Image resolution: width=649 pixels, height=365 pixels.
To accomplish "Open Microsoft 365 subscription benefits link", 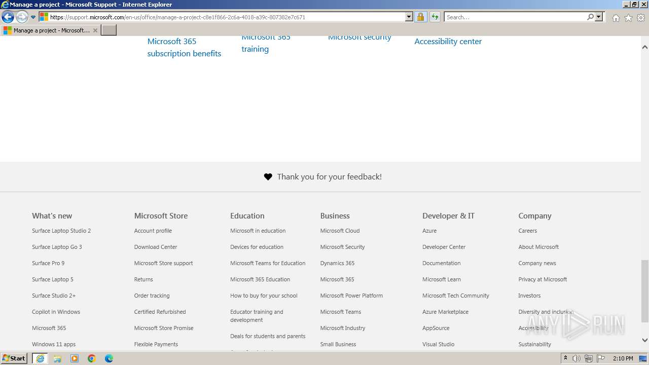I will coord(184,47).
